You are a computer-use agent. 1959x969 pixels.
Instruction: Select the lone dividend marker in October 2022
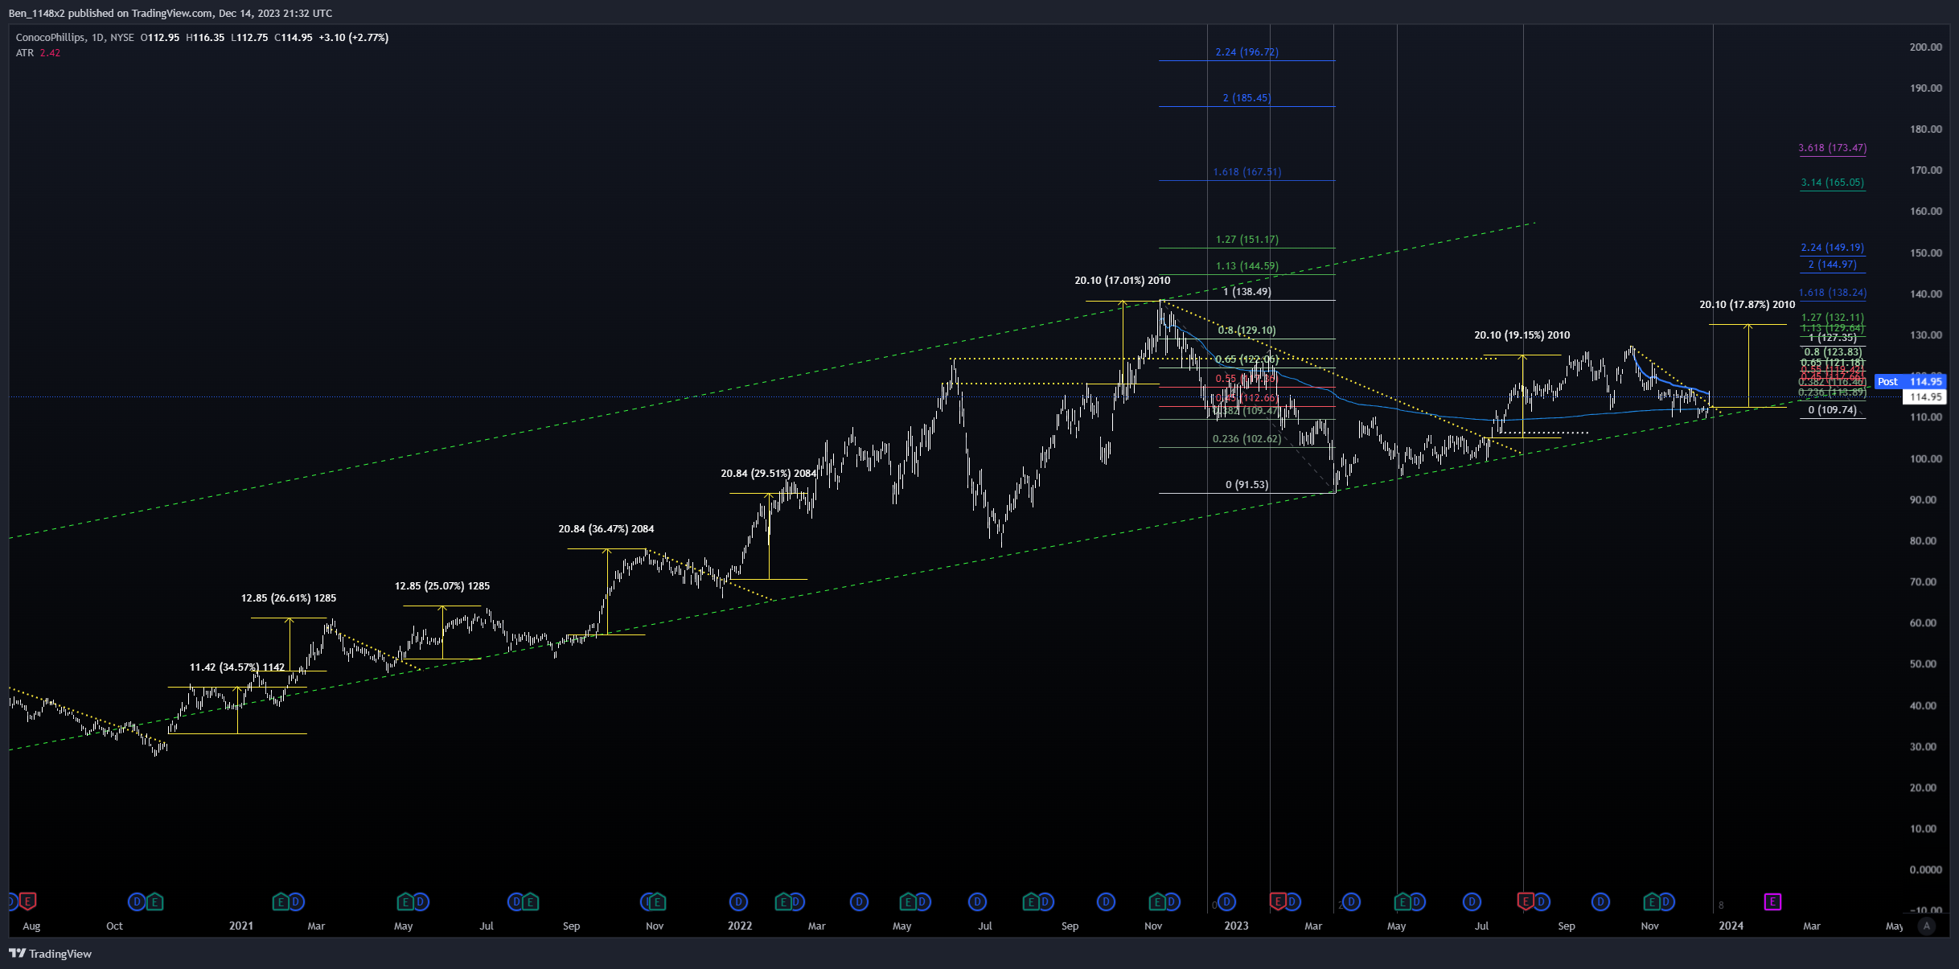(x=1107, y=901)
